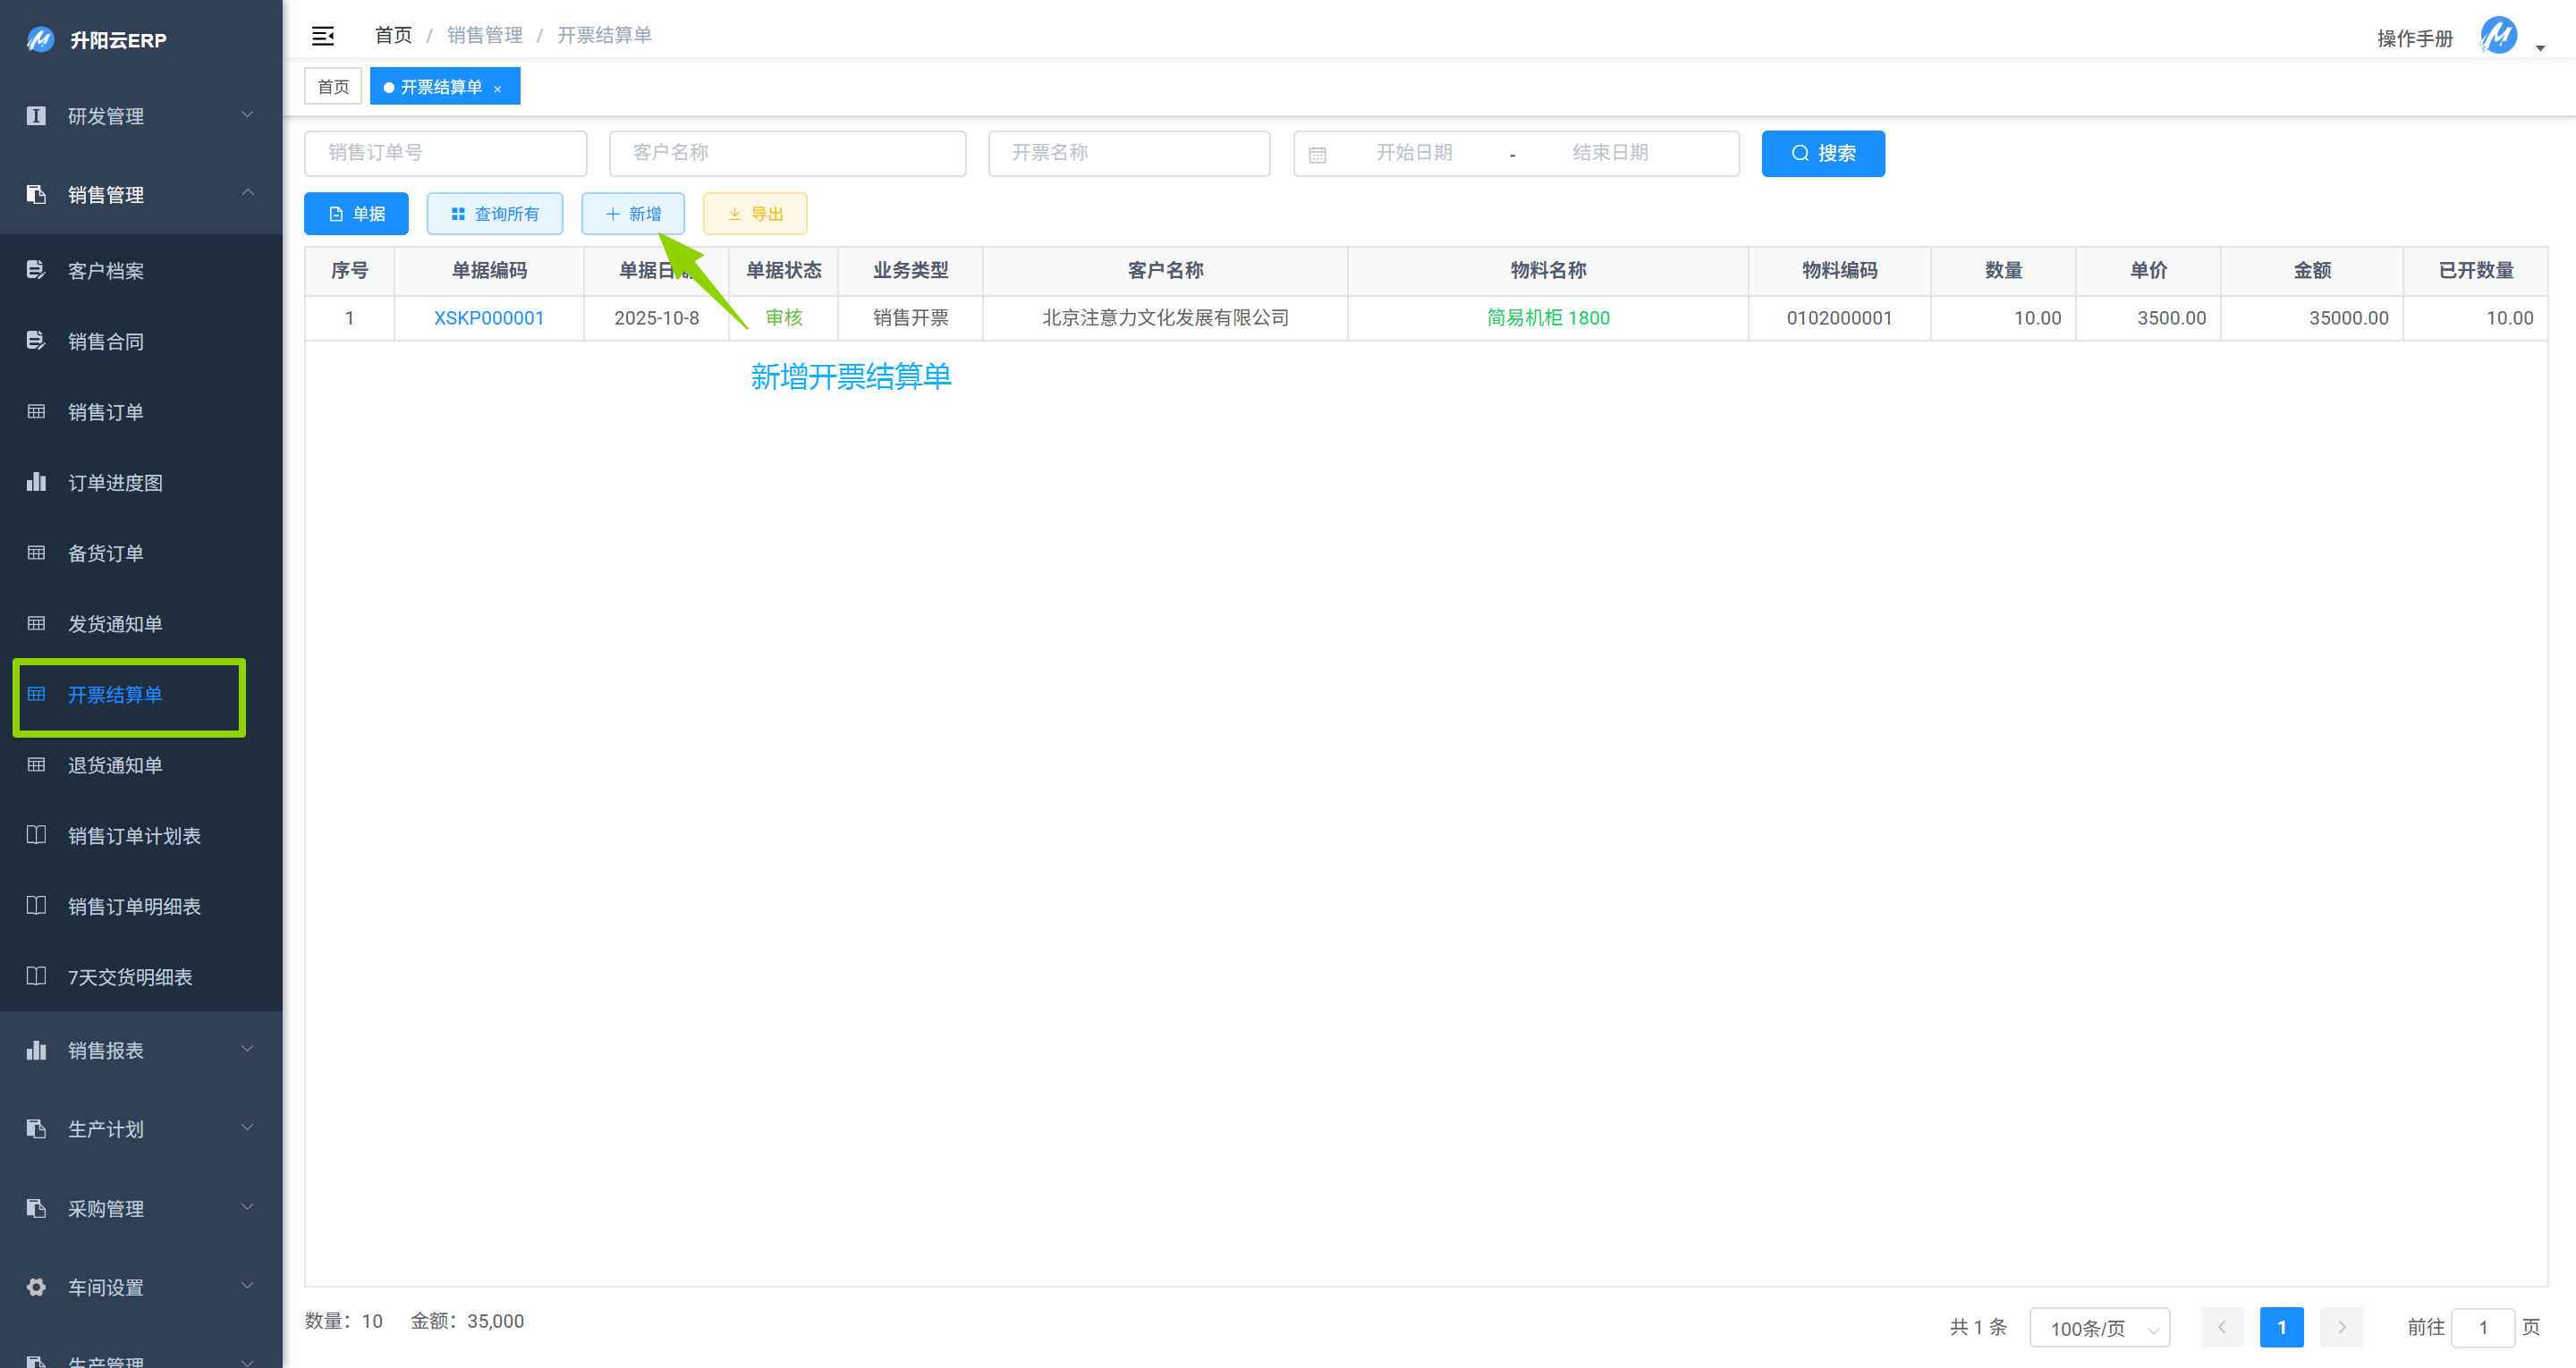Click the 新增 add button
The image size is (2576, 1368).
click(633, 213)
